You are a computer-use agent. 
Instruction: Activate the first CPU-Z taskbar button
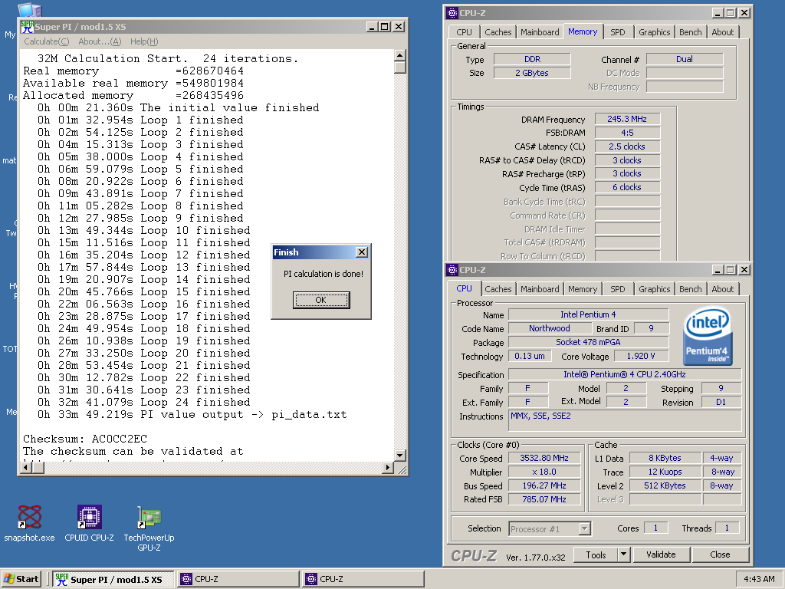(x=238, y=580)
